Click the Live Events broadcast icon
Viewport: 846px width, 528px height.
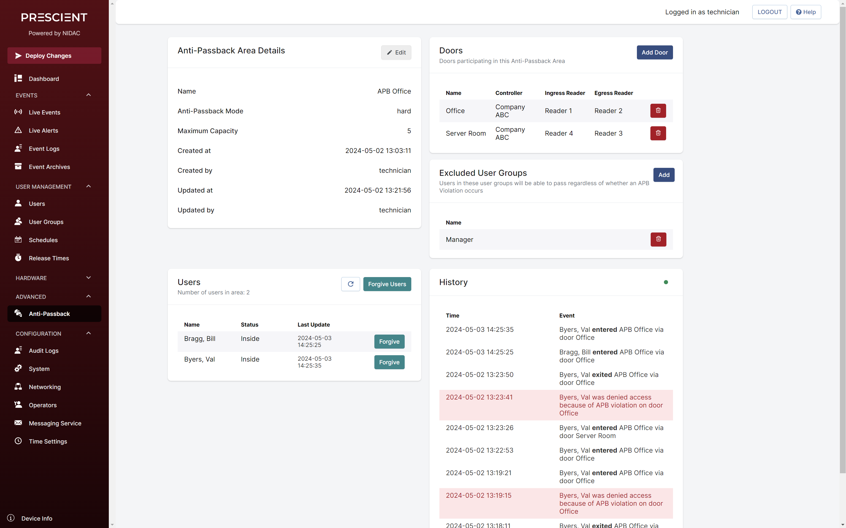18,112
